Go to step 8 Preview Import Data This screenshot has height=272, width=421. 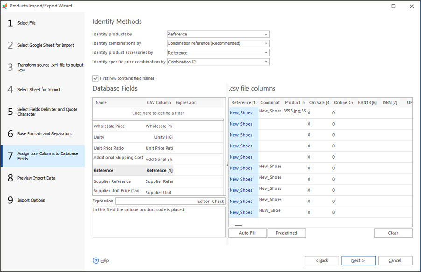tap(43, 178)
